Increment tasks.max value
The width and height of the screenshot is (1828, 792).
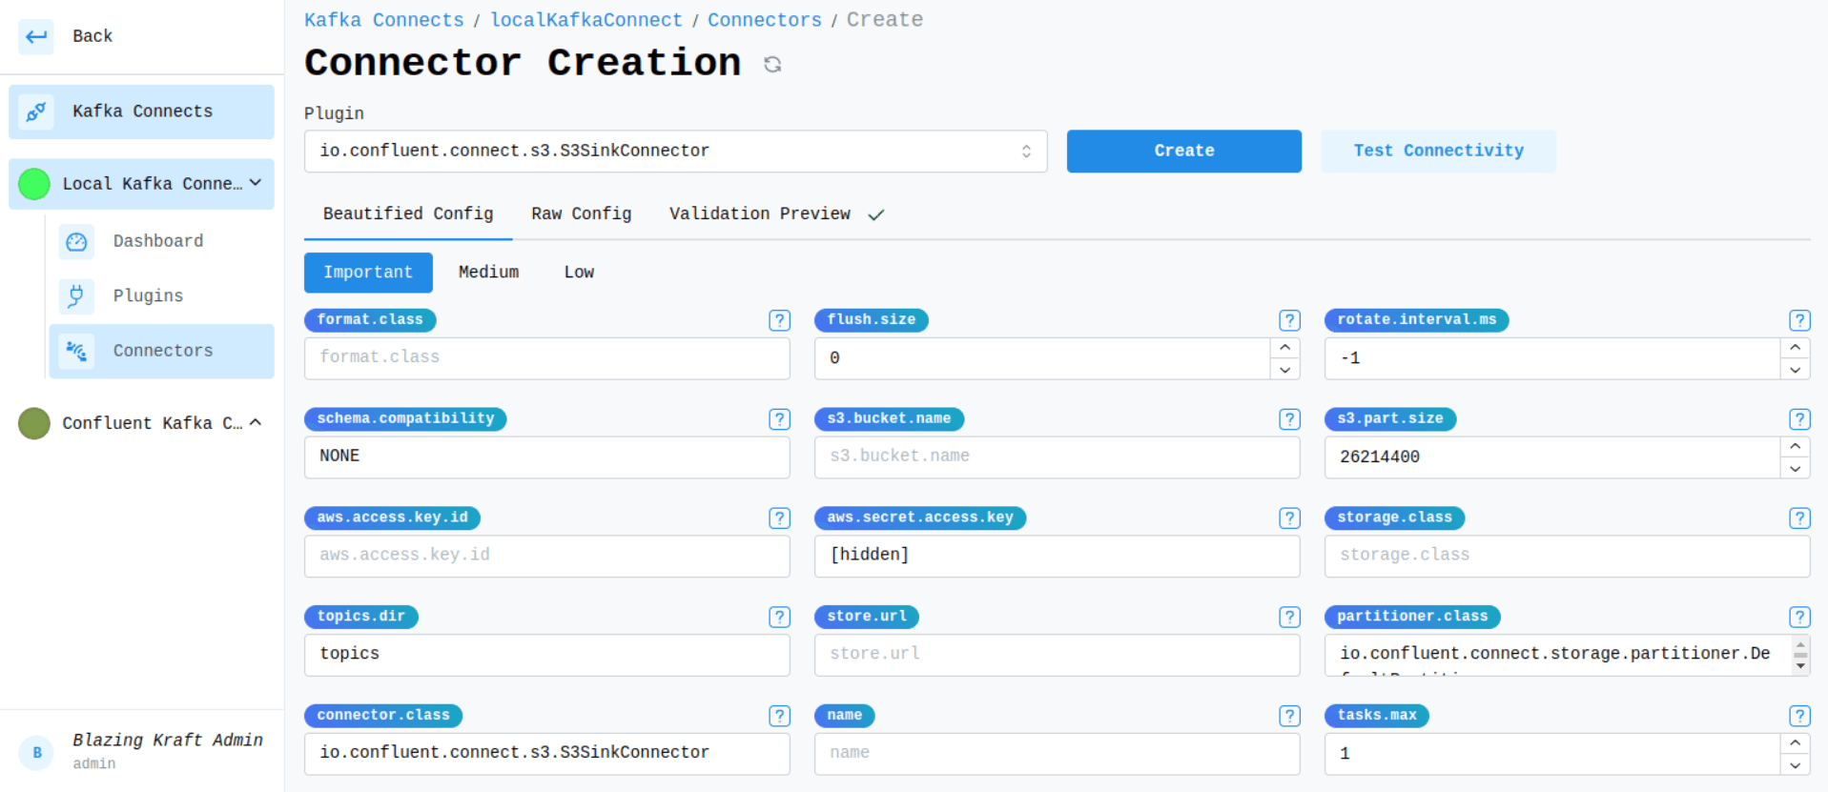click(x=1795, y=742)
